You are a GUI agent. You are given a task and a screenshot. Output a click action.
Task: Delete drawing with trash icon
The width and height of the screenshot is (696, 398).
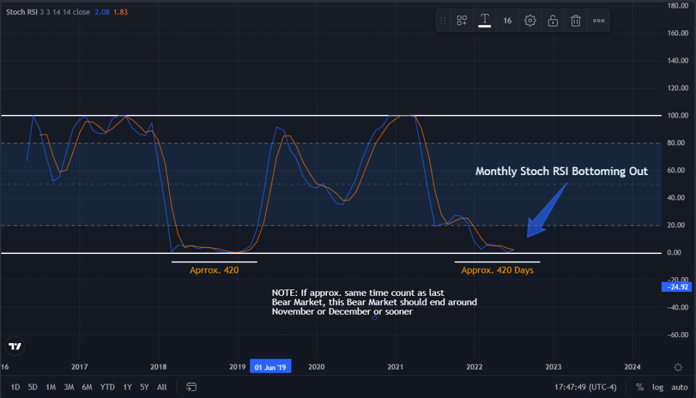pos(576,21)
